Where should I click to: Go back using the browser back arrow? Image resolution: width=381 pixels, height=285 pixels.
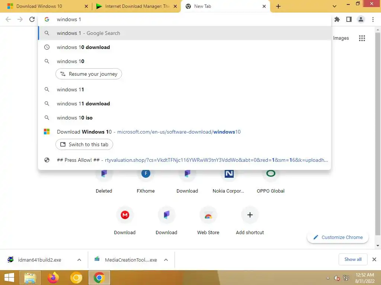pyautogui.click(x=8, y=19)
